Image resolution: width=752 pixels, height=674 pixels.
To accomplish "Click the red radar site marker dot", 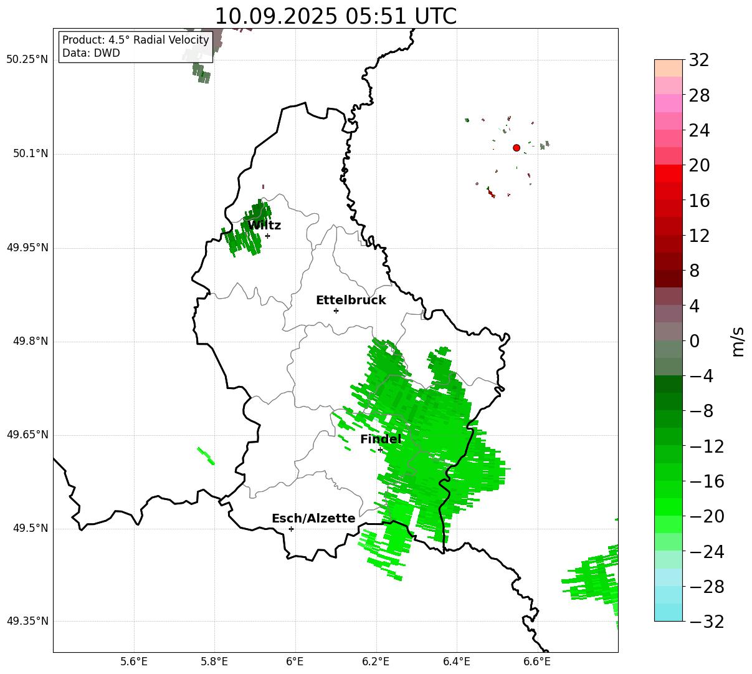I will pos(516,148).
